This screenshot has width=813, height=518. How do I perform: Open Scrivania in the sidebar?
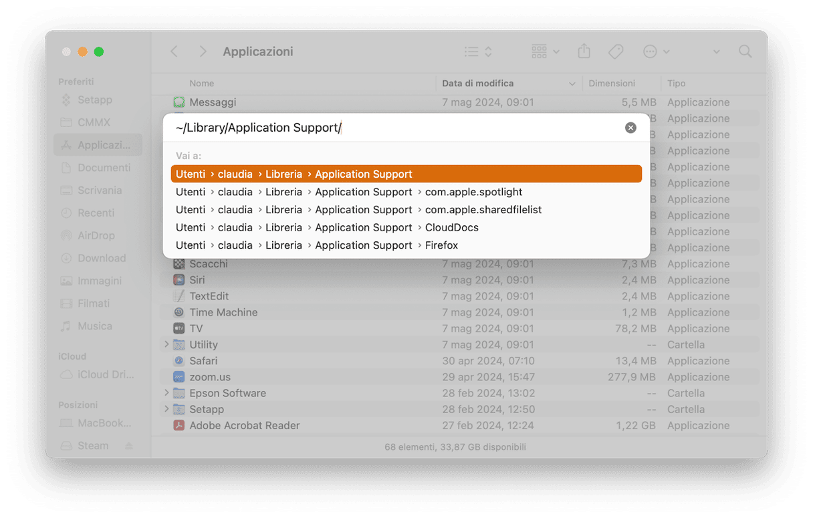tap(98, 190)
